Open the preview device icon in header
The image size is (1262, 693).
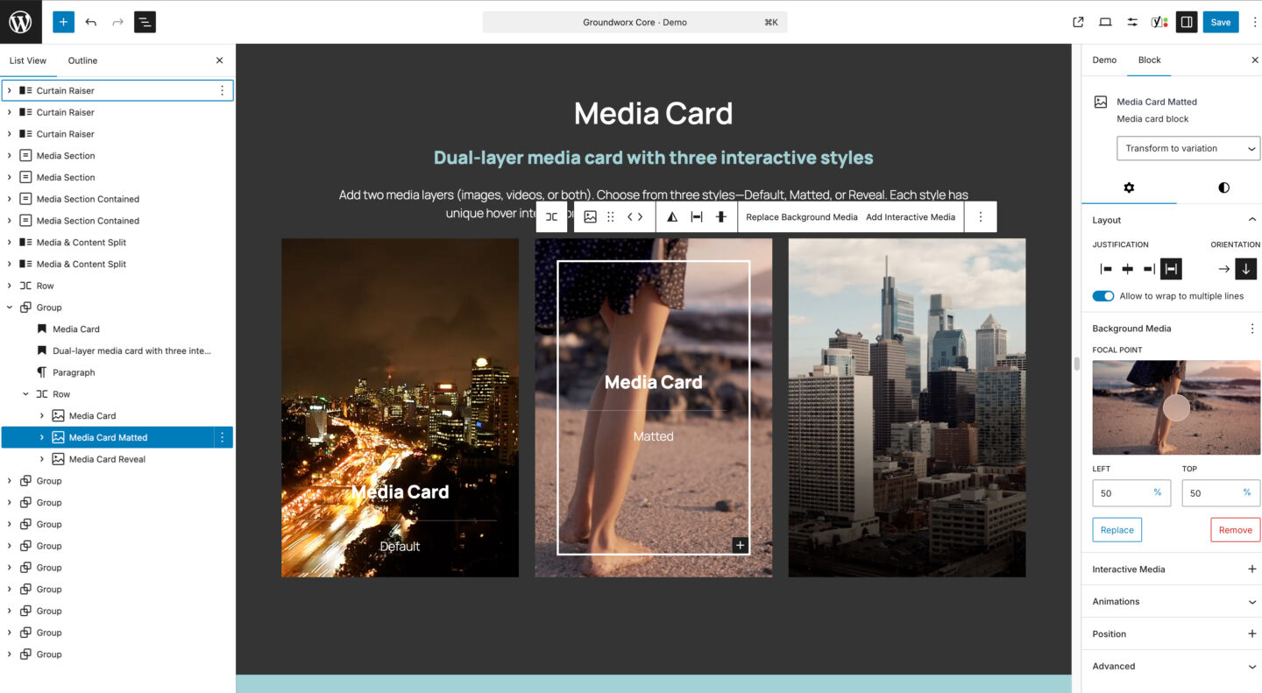1105,21
